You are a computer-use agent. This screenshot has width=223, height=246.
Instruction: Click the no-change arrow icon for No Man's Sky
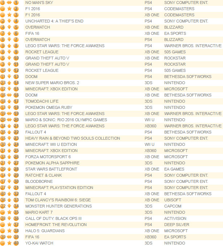(9, 3)
